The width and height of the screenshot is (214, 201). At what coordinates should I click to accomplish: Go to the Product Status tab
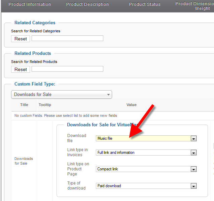(x=145, y=4)
